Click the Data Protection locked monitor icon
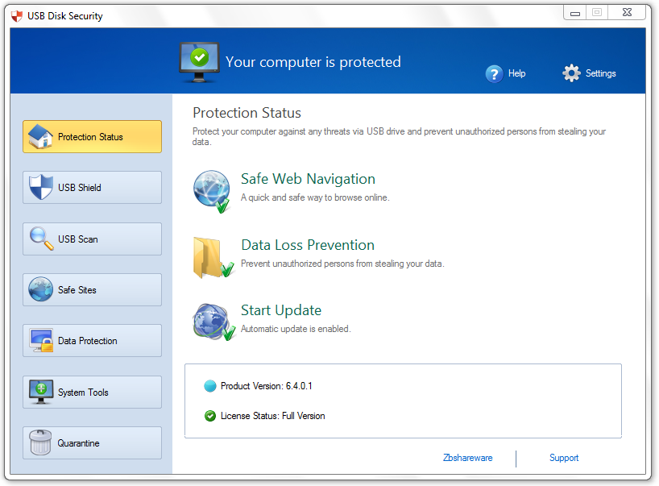 pyautogui.click(x=41, y=340)
